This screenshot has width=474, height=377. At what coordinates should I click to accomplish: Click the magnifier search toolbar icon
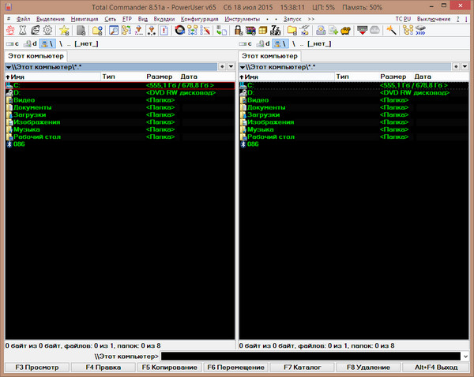pos(114,30)
